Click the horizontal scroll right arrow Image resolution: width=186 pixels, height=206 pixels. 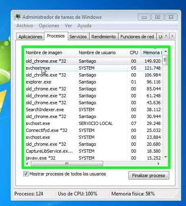[158, 164]
